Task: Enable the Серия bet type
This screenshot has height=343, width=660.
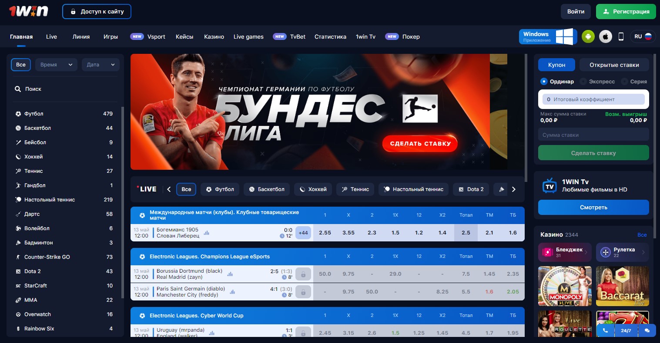Action: click(625, 82)
